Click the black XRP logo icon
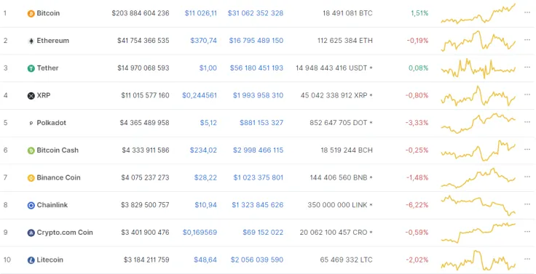 point(31,96)
